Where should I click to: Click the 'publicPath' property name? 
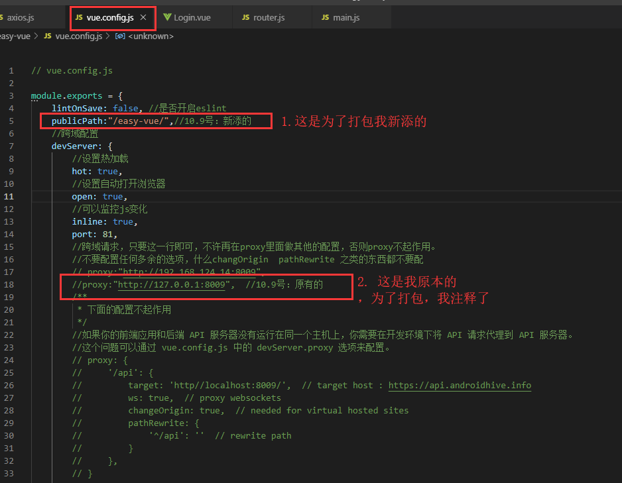coord(77,121)
